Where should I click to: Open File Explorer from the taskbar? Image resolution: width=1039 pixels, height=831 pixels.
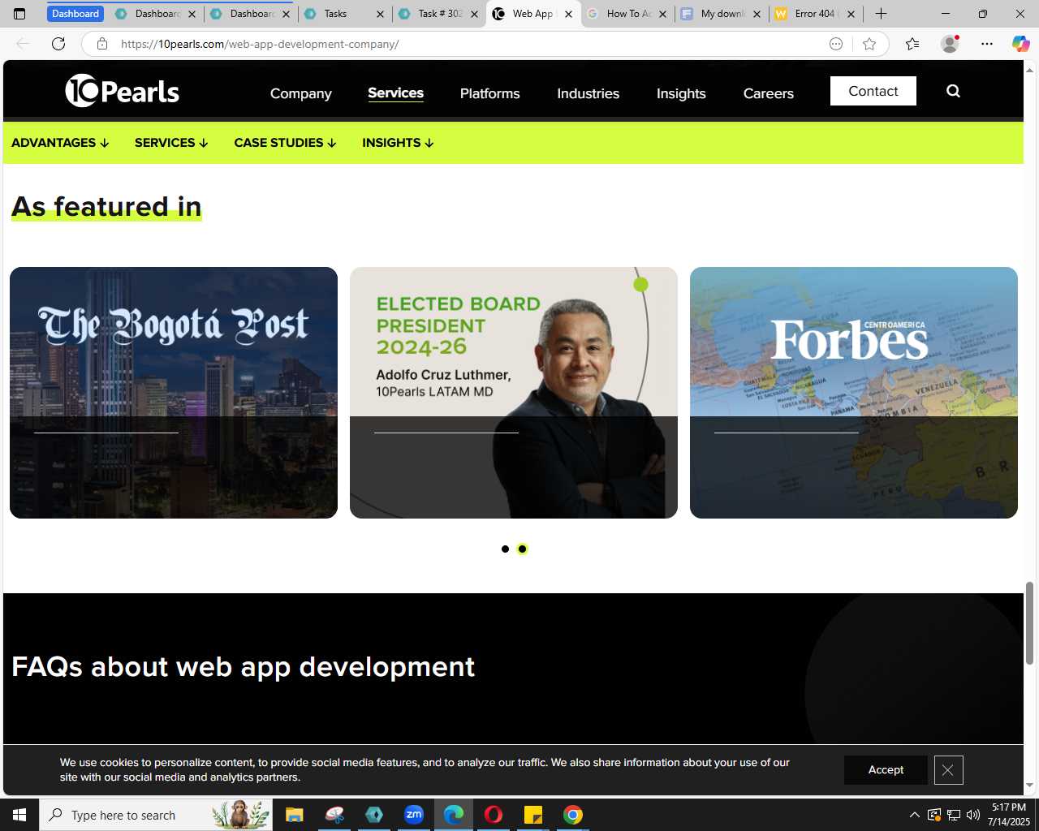click(x=295, y=815)
